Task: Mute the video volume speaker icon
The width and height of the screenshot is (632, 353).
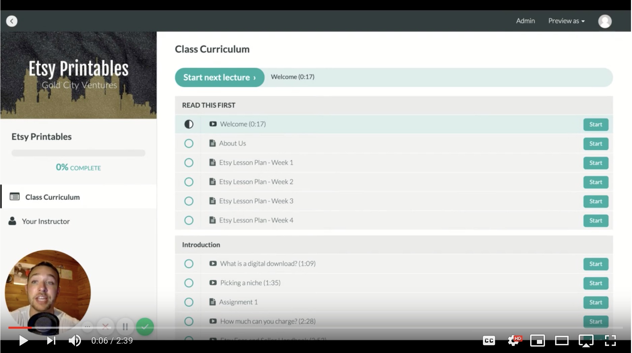Action: (75, 341)
